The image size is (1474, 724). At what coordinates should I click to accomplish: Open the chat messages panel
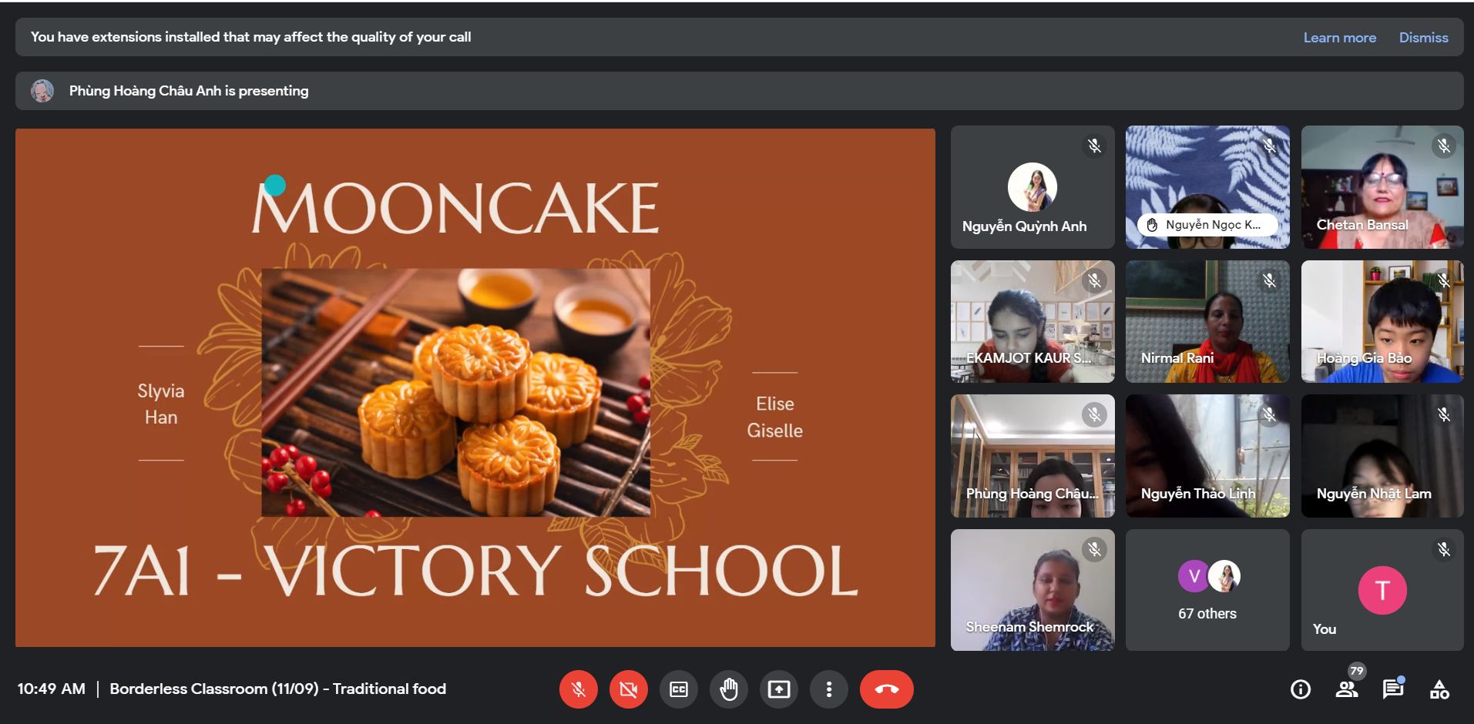1393,689
